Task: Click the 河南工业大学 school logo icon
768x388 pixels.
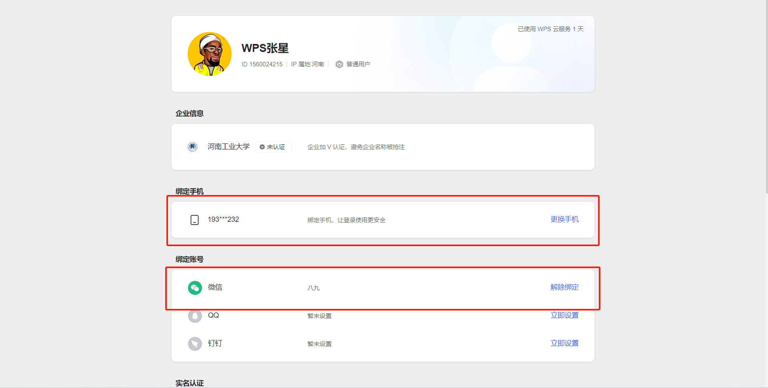Action: [x=193, y=147]
